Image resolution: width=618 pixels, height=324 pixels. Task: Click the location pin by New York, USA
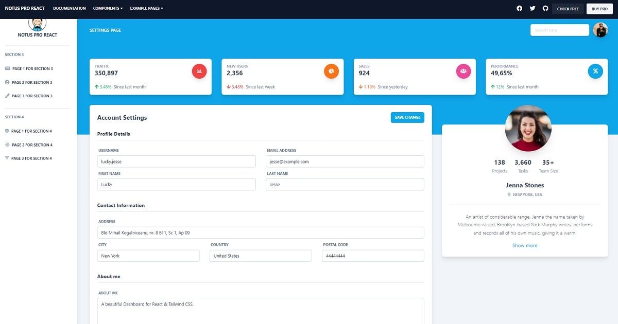(509, 194)
